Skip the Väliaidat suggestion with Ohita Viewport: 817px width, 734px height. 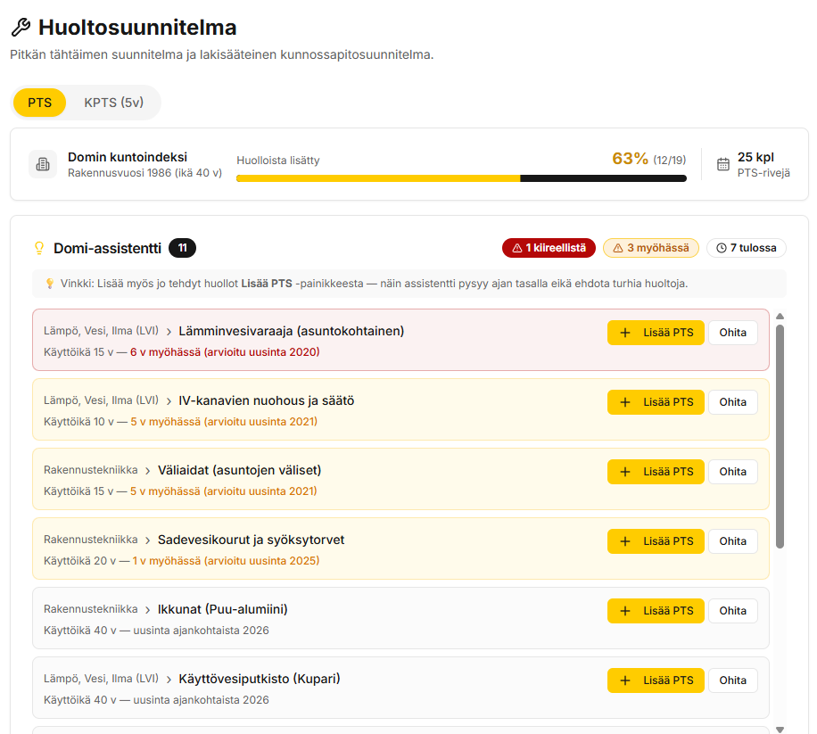tap(732, 472)
